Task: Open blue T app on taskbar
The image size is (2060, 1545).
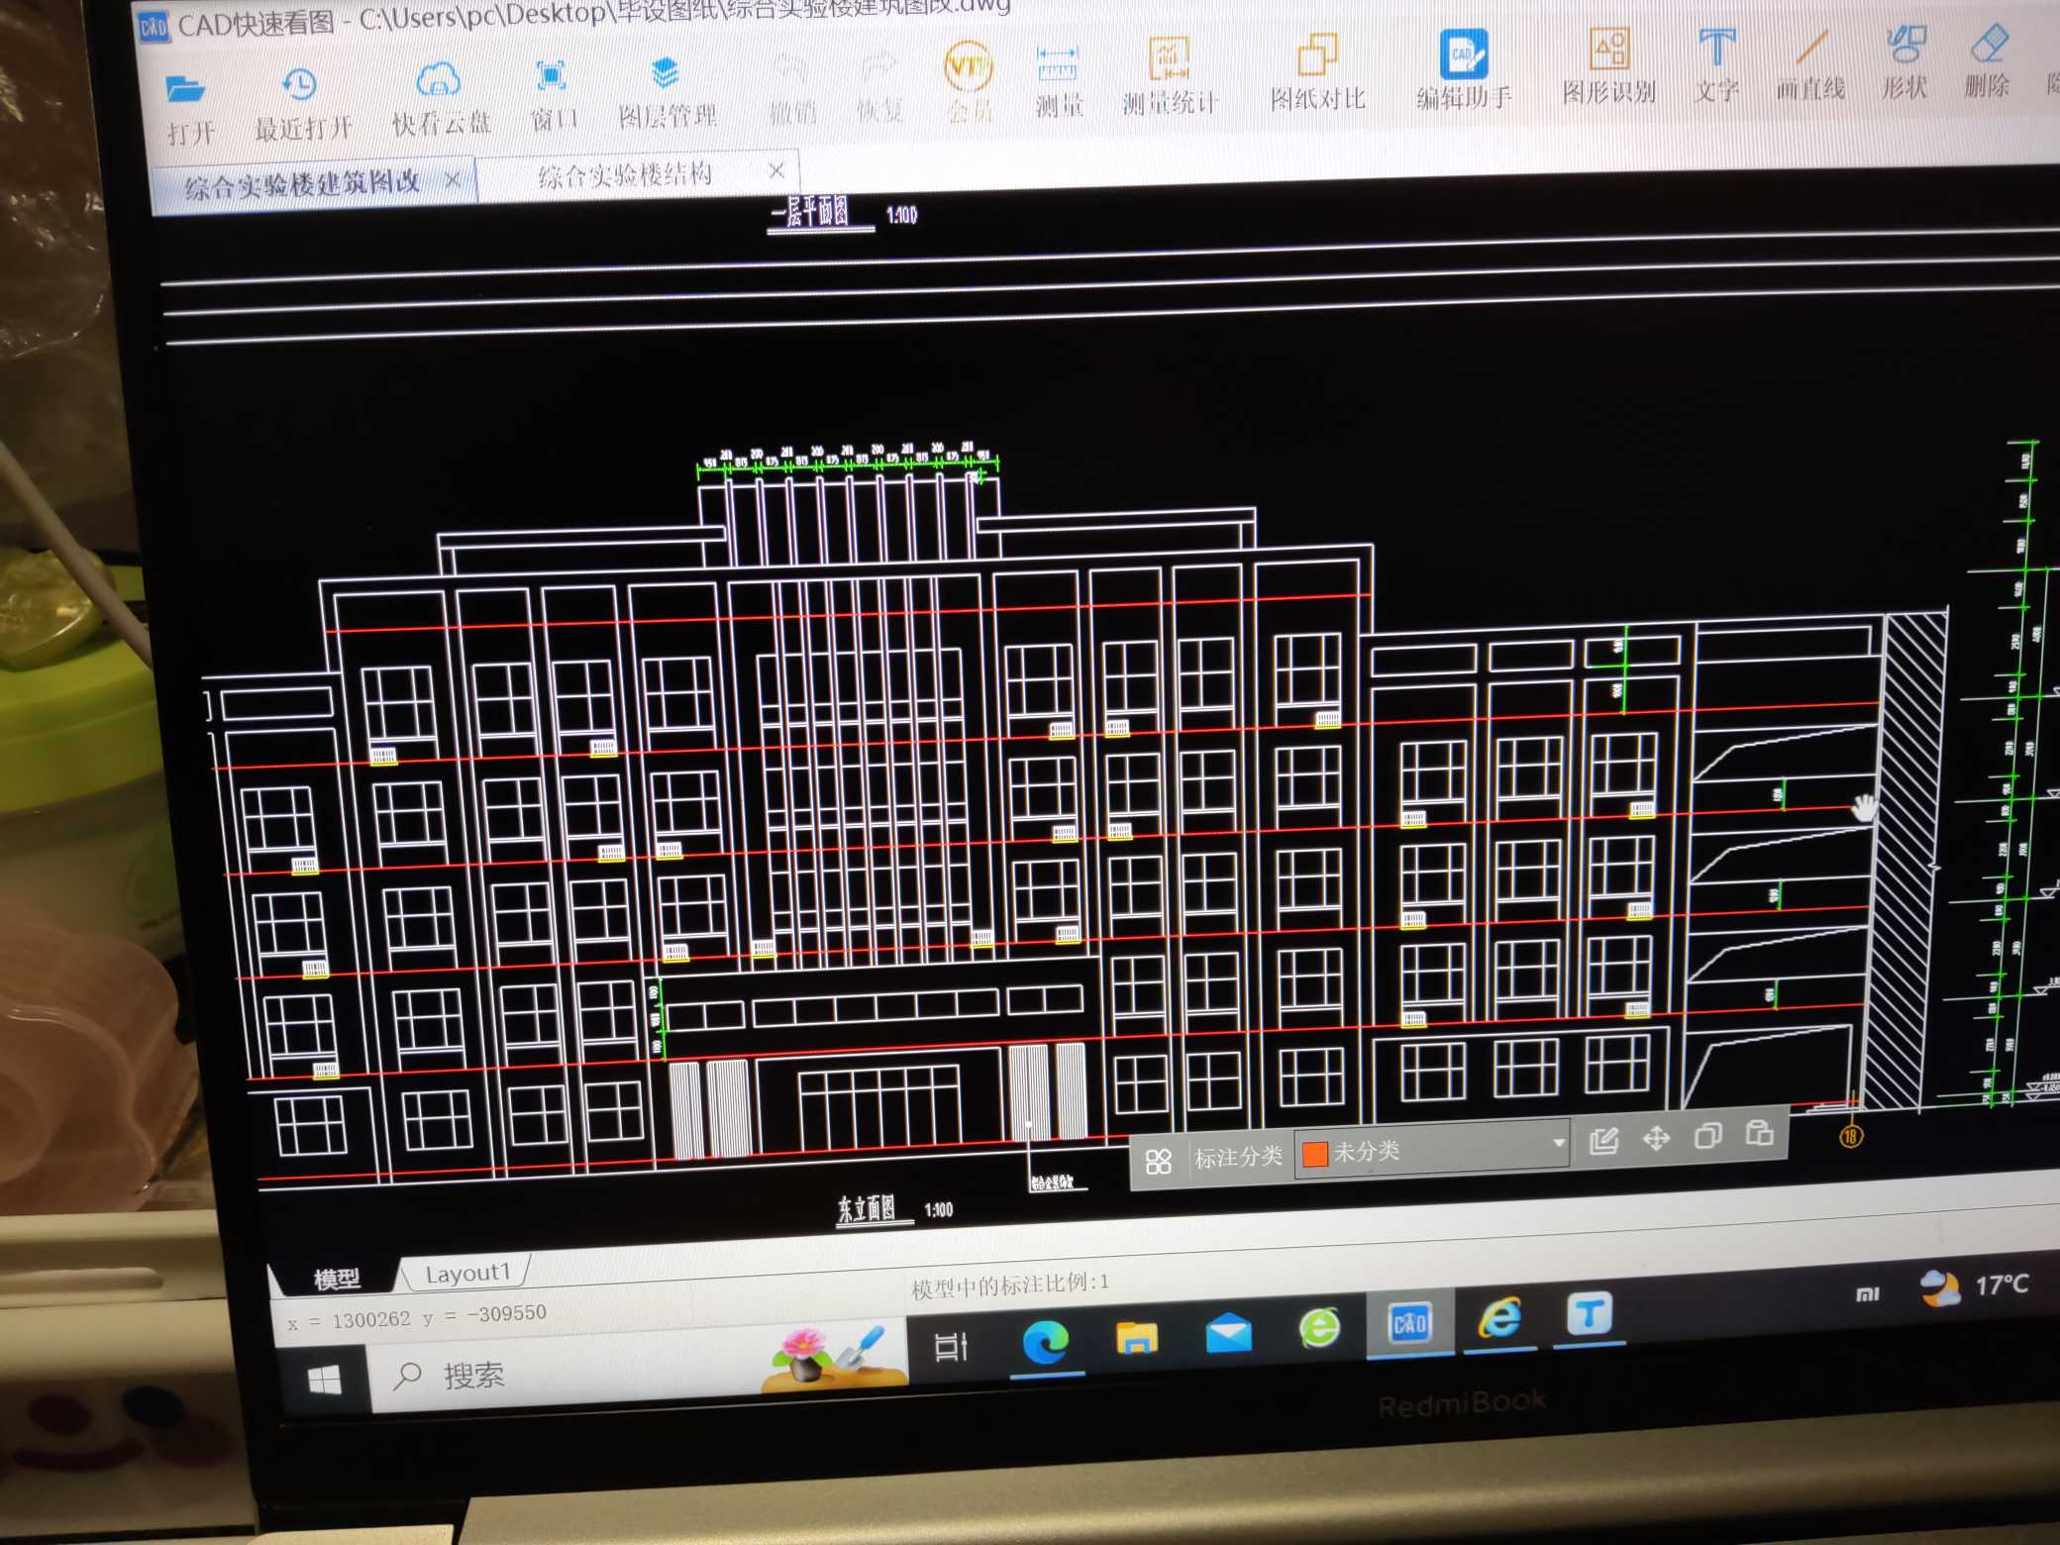Action: (1590, 1315)
